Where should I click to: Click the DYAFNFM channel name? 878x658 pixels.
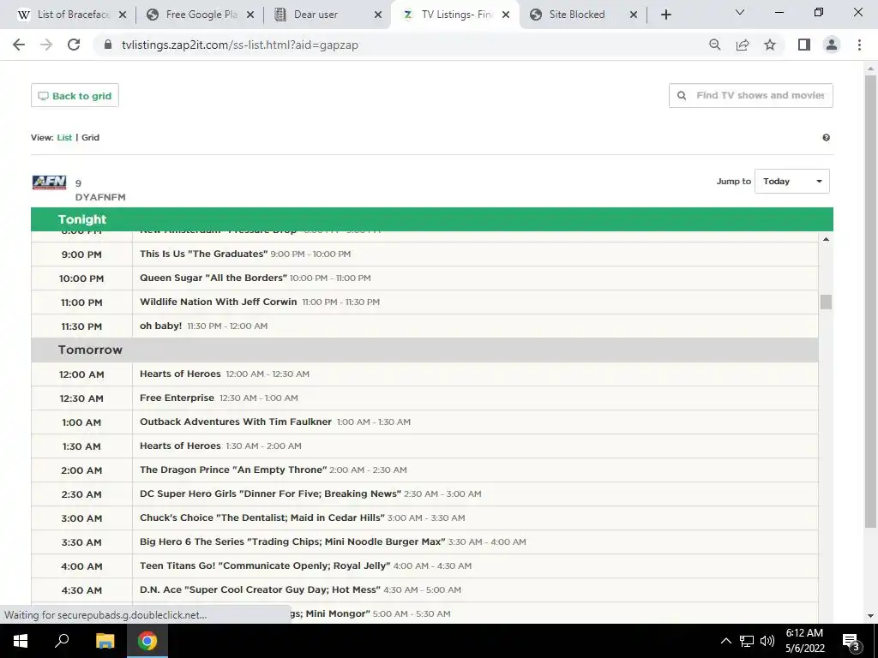click(100, 198)
